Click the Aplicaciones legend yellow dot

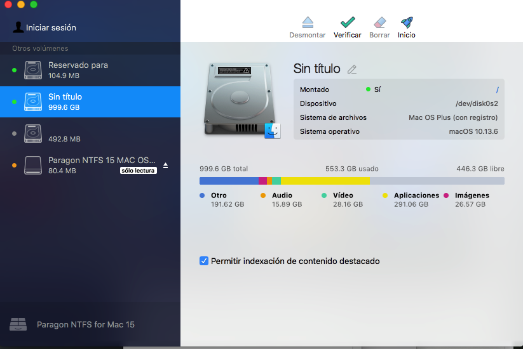[x=385, y=195]
